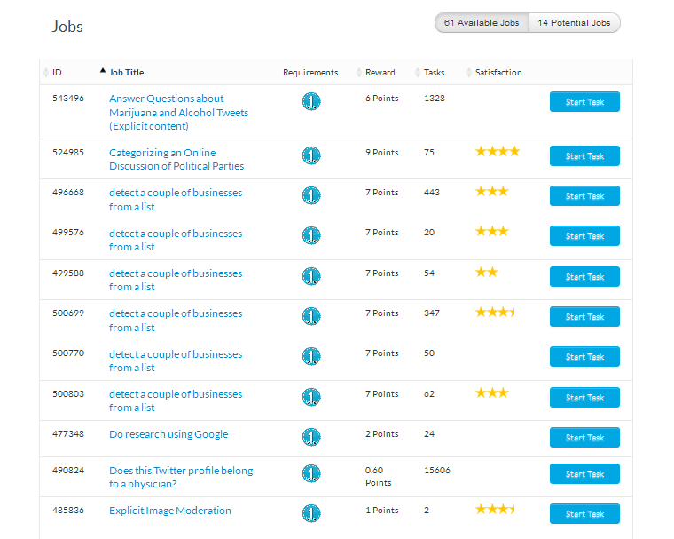
Task: Start Task for Marijuana and Alcohol Tweets
Action: tap(584, 102)
